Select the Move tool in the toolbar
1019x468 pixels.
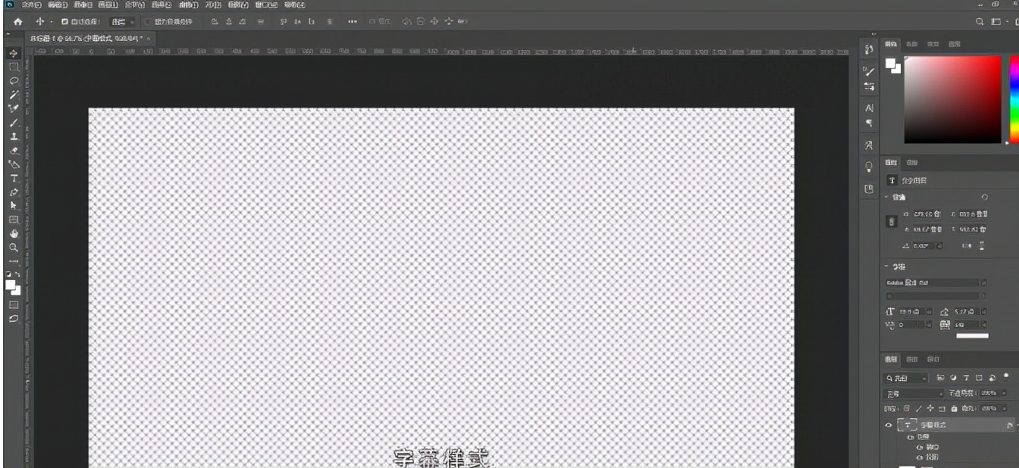[14, 54]
